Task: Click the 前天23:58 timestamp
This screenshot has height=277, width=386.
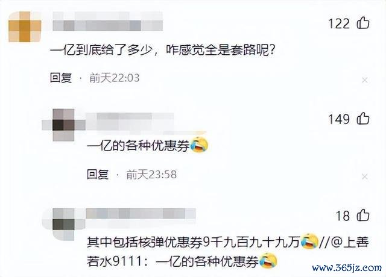Action: tap(151, 174)
